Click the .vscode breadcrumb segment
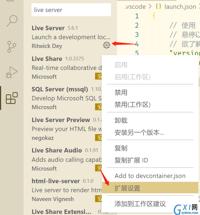Screen dimensions: 200x215 135,7
